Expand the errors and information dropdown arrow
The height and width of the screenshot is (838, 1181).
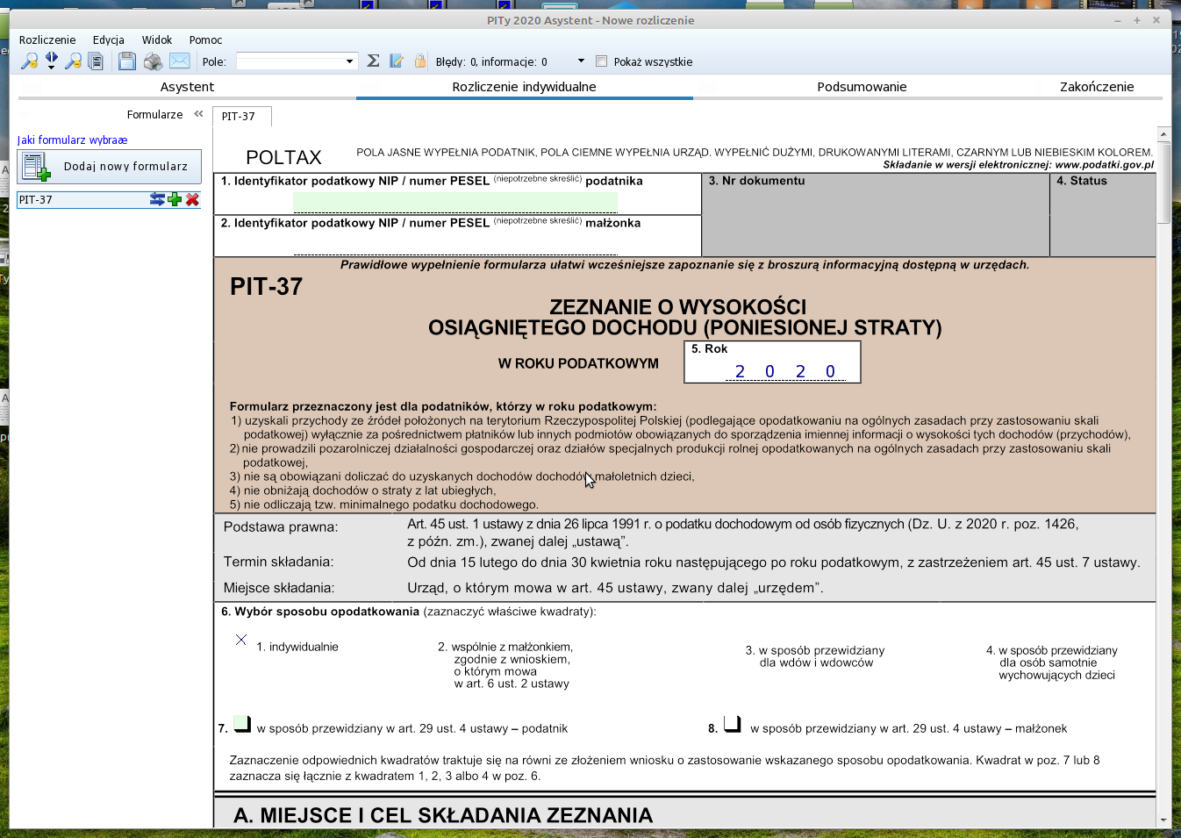[x=581, y=61]
